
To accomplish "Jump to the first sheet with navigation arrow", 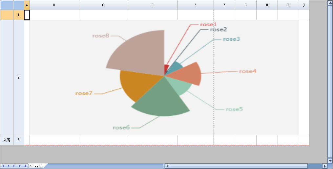I will pyautogui.click(x=3, y=166).
